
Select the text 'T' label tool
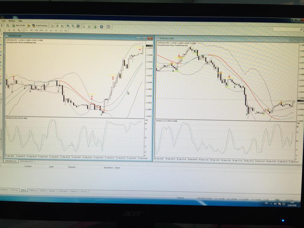click(14, 30)
